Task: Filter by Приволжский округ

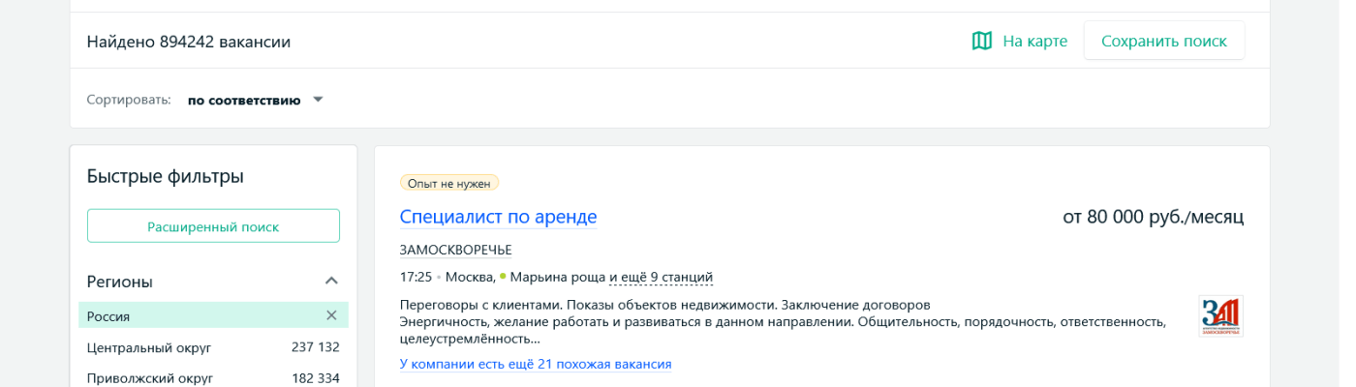Action: (150, 378)
